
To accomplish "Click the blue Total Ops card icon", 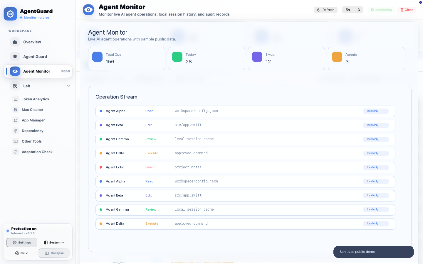I will point(97,57).
